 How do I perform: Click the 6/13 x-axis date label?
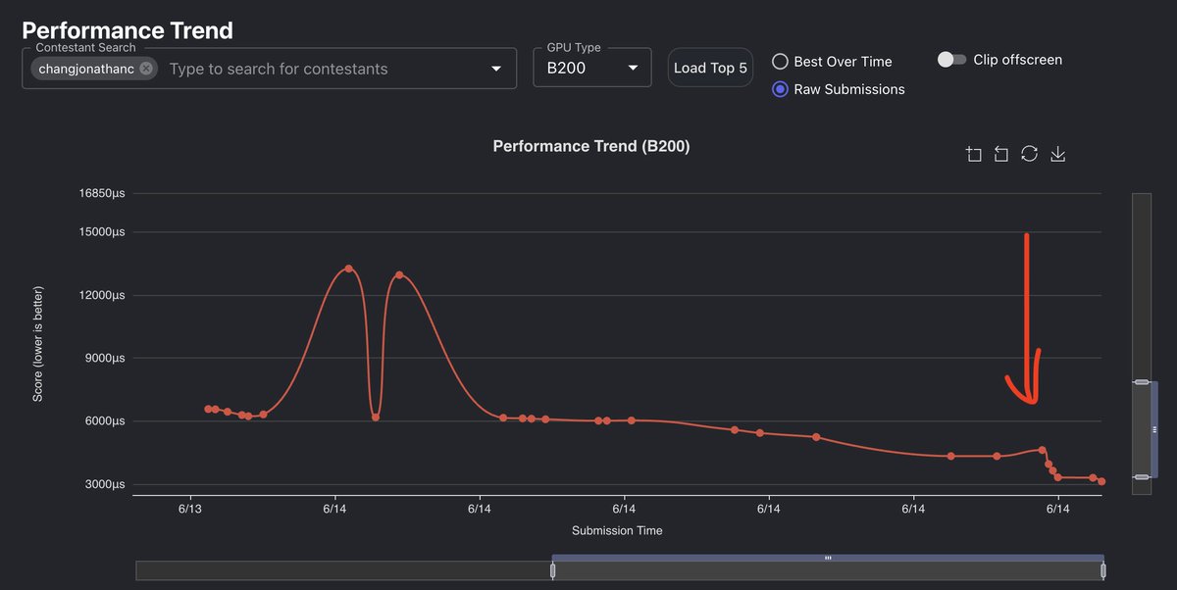coord(189,508)
